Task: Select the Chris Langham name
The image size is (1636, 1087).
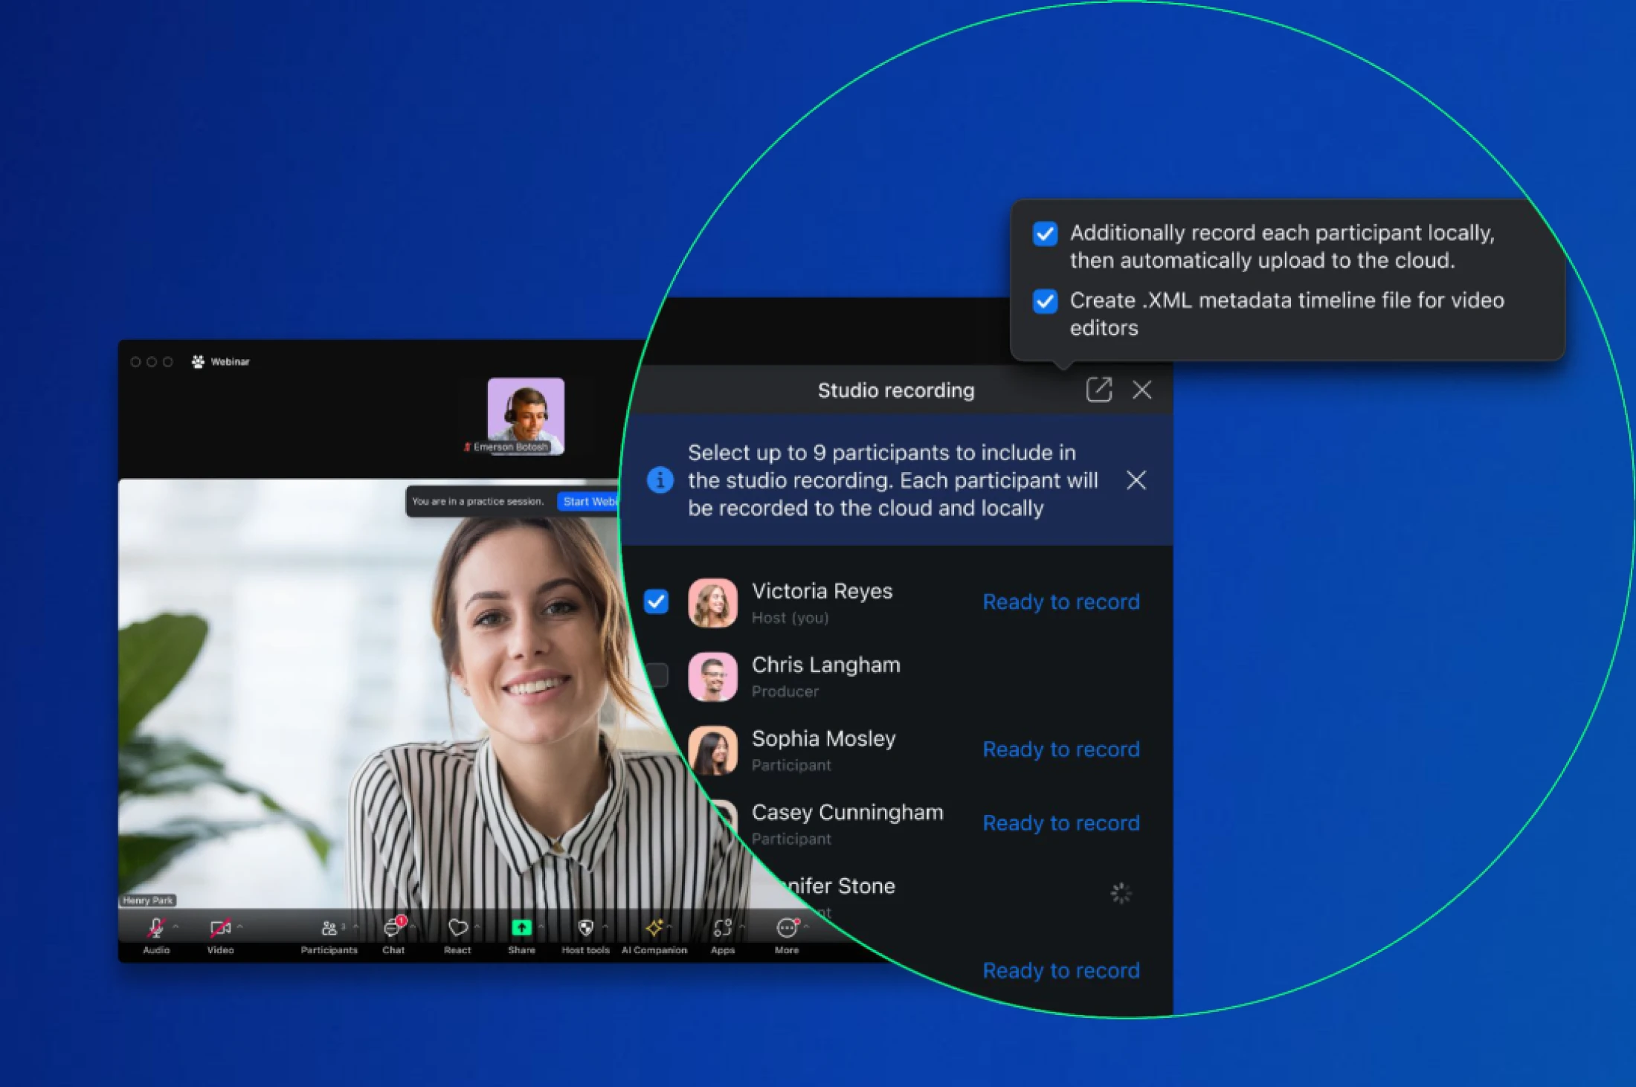Action: click(x=825, y=665)
